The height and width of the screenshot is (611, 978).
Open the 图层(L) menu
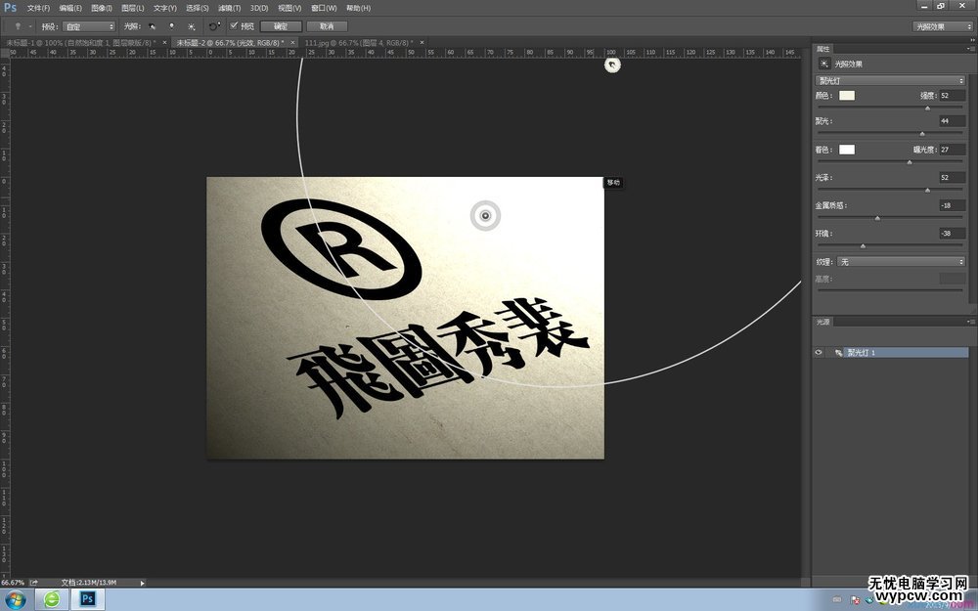coord(132,8)
